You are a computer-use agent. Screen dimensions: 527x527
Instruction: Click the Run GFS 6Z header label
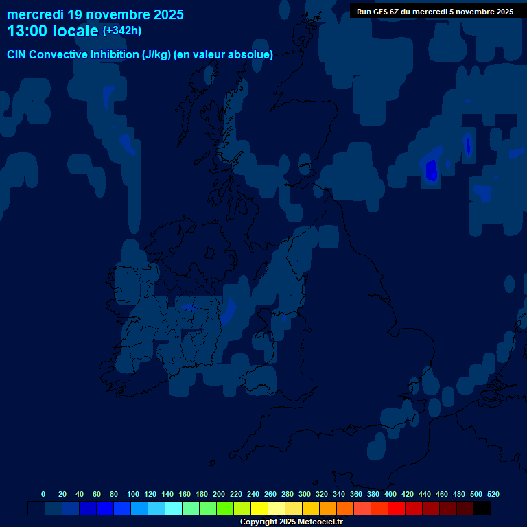[x=434, y=12]
